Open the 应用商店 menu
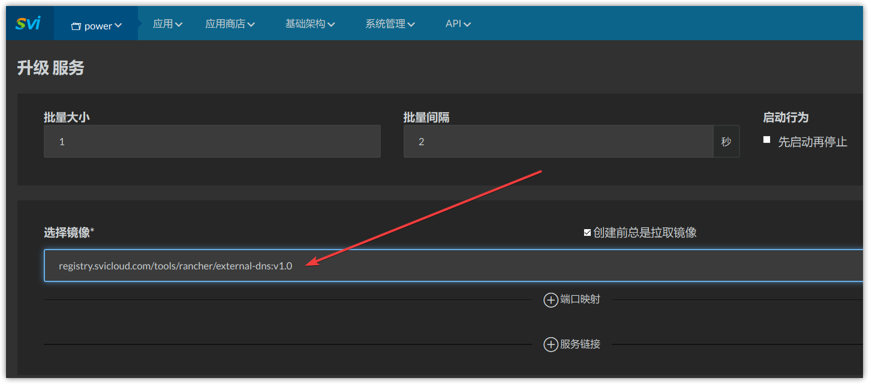 click(x=230, y=23)
